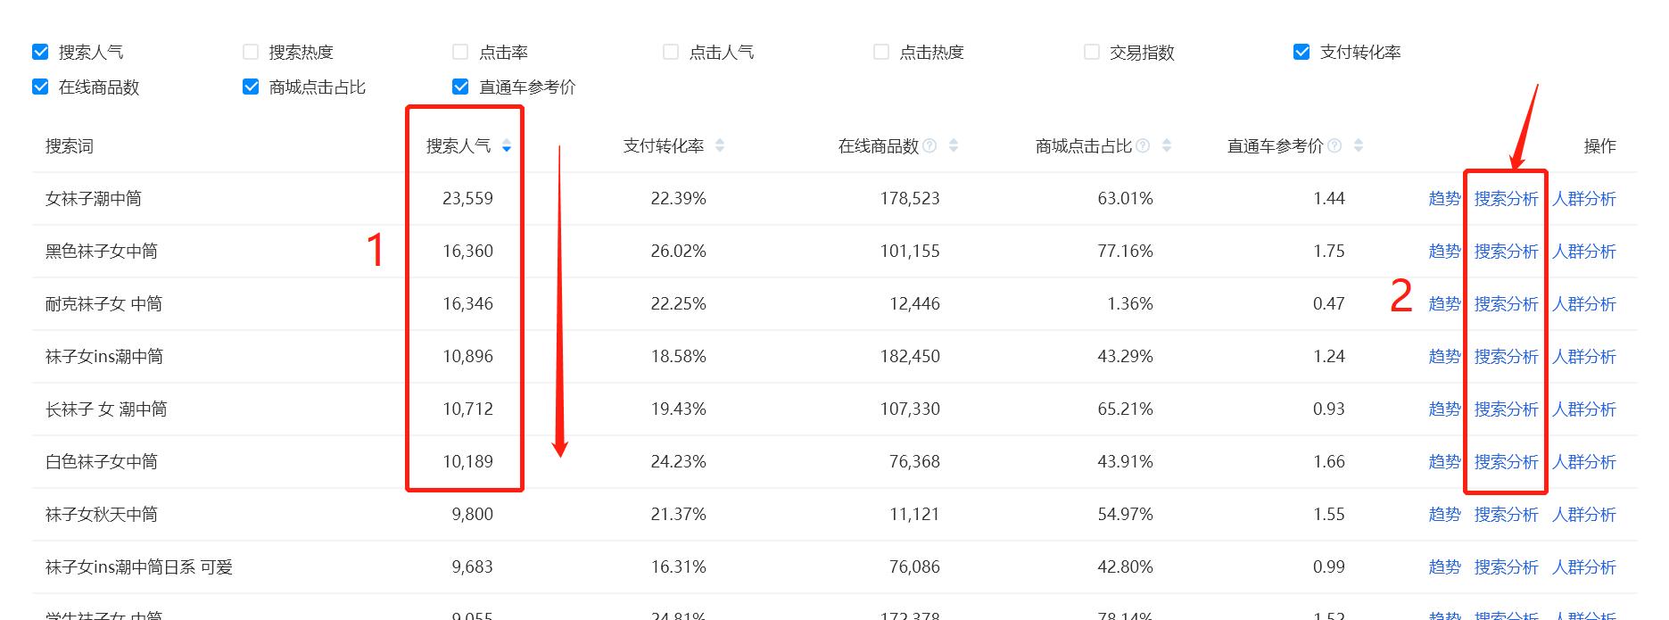Click online products value 76,368

point(914,461)
